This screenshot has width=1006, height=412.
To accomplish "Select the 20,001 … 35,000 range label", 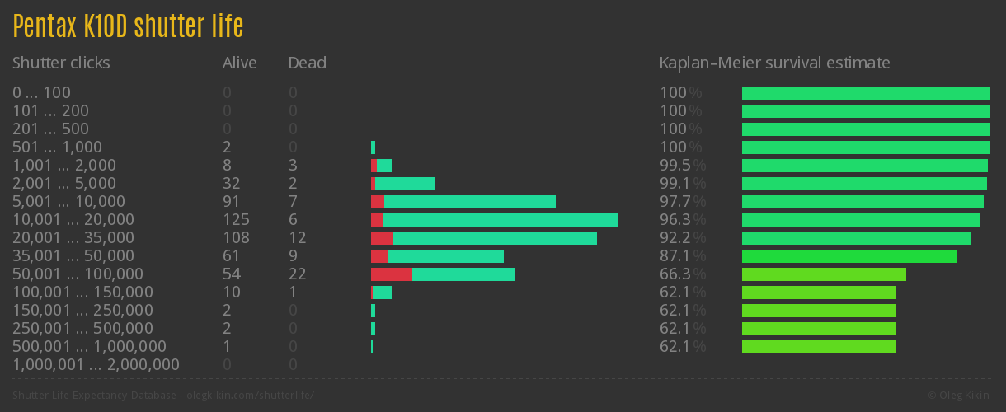I will 73,238.
